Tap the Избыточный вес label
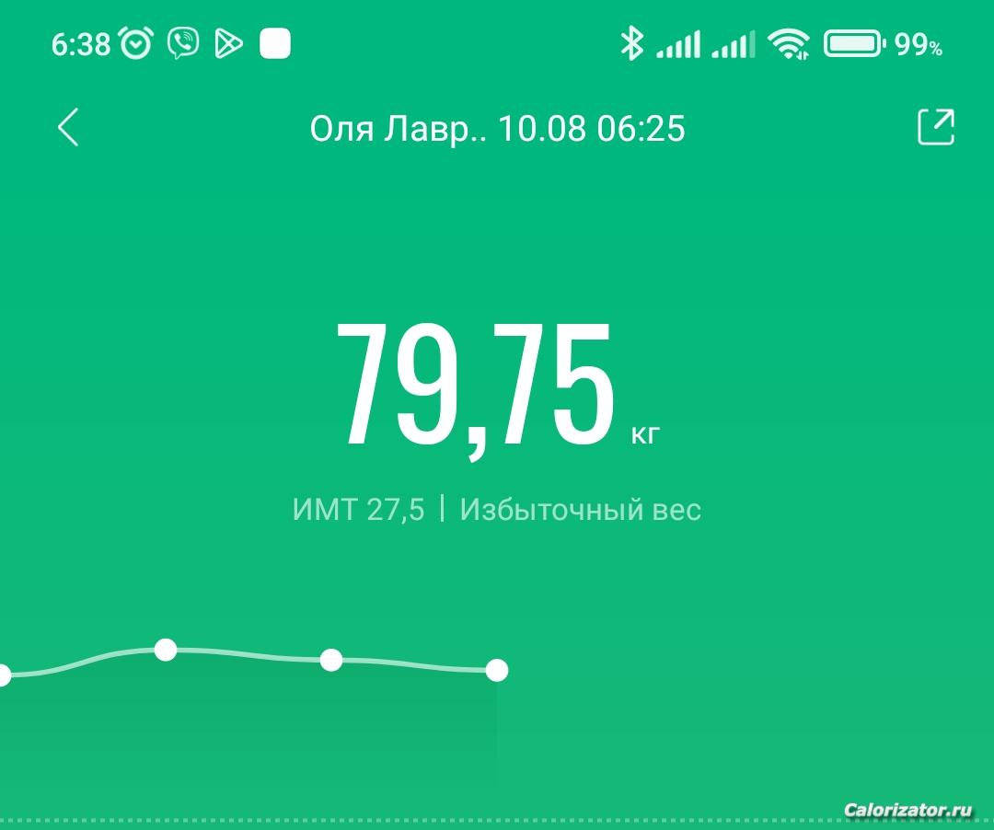This screenshot has height=830, width=994. (x=580, y=510)
